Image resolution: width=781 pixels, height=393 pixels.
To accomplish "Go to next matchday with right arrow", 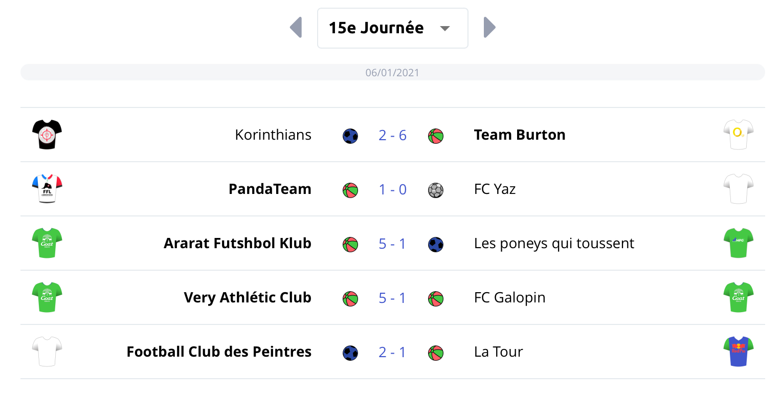I will click(x=489, y=28).
